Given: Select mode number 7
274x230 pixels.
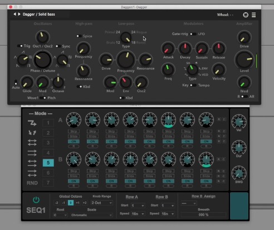Looking at the screenshot, I should pos(48,183).
